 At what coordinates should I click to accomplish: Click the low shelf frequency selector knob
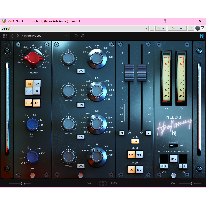click(x=97, y=157)
